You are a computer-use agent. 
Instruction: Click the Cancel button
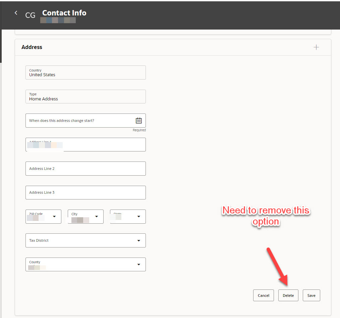[x=263, y=295]
